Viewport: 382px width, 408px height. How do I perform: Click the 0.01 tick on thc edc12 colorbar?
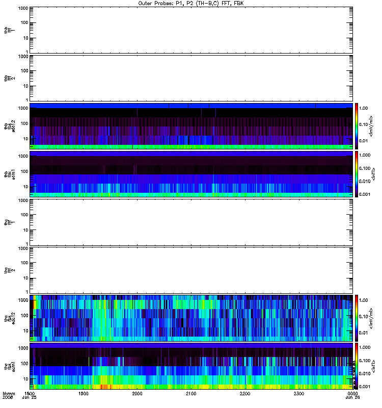(363, 333)
